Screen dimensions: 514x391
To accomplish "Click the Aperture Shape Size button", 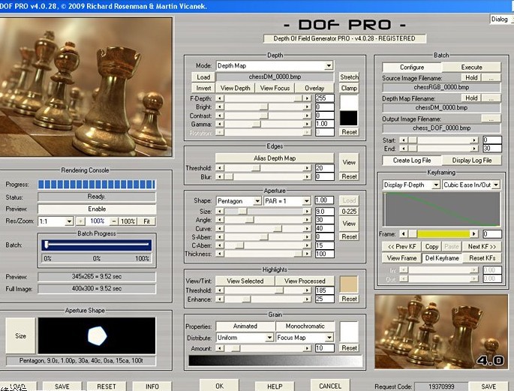I will [20, 335].
